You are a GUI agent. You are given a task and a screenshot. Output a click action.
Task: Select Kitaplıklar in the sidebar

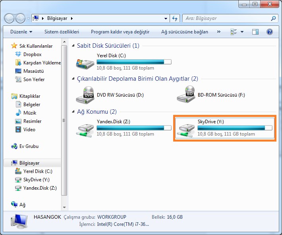pos(26,96)
